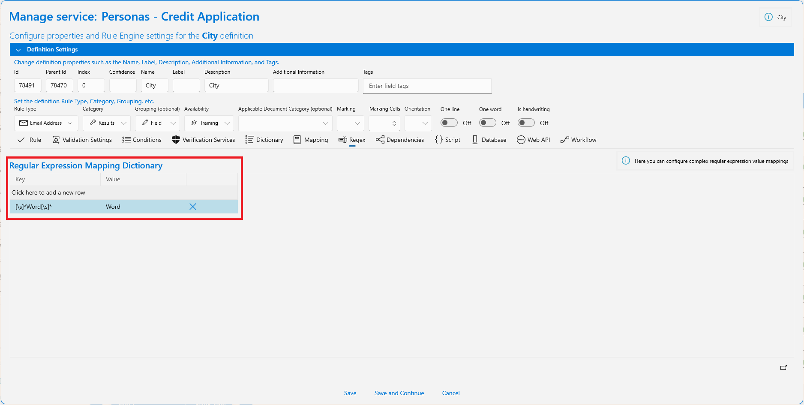The height and width of the screenshot is (405, 804).
Task: Open the Availability dropdown arrow
Action: 227,123
